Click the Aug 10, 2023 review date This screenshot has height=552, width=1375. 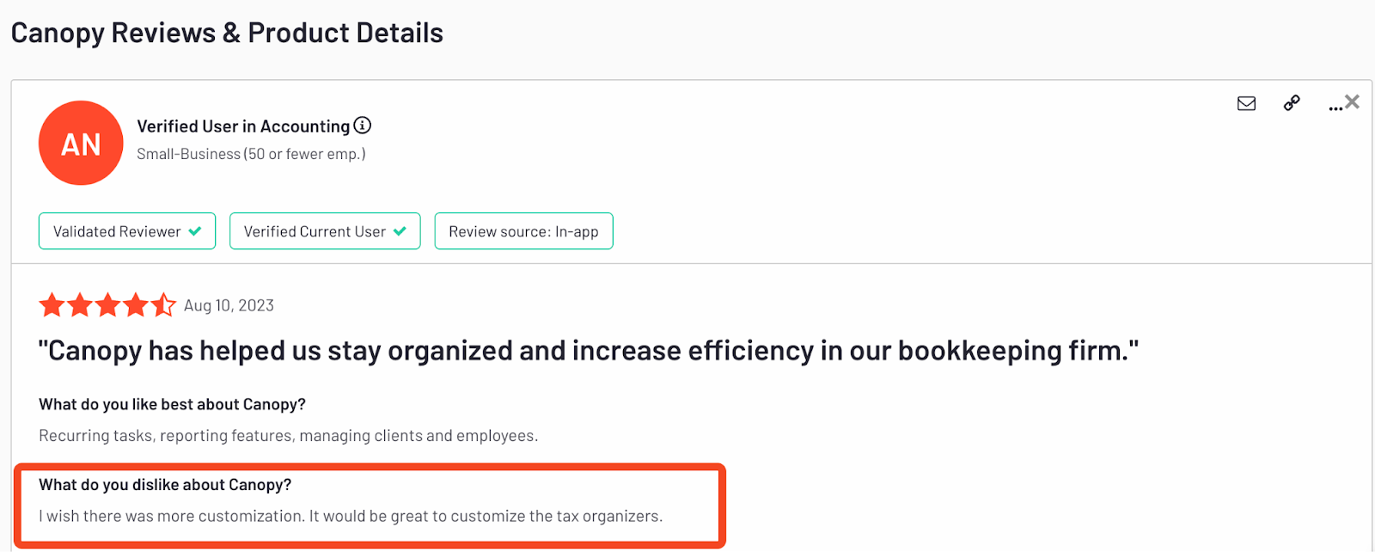[229, 305]
